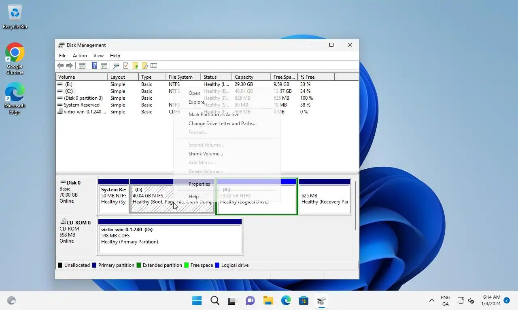Sort by the % Free column header
The height and width of the screenshot is (310, 518).
pyautogui.click(x=316, y=77)
